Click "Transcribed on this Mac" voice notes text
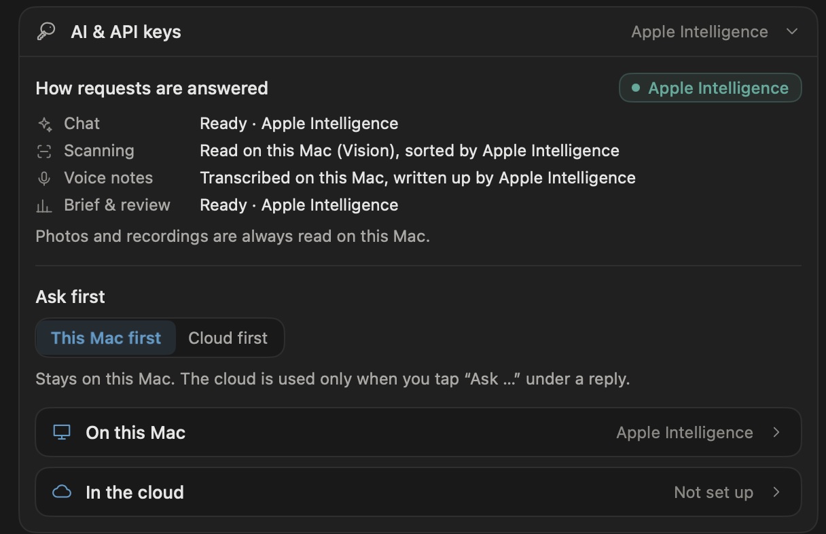The image size is (826, 534). coord(294,178)
